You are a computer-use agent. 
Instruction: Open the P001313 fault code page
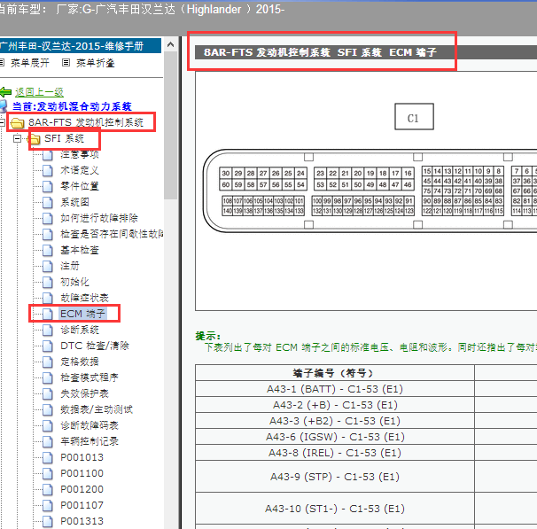pyautogui.click(x=82, y=521)
